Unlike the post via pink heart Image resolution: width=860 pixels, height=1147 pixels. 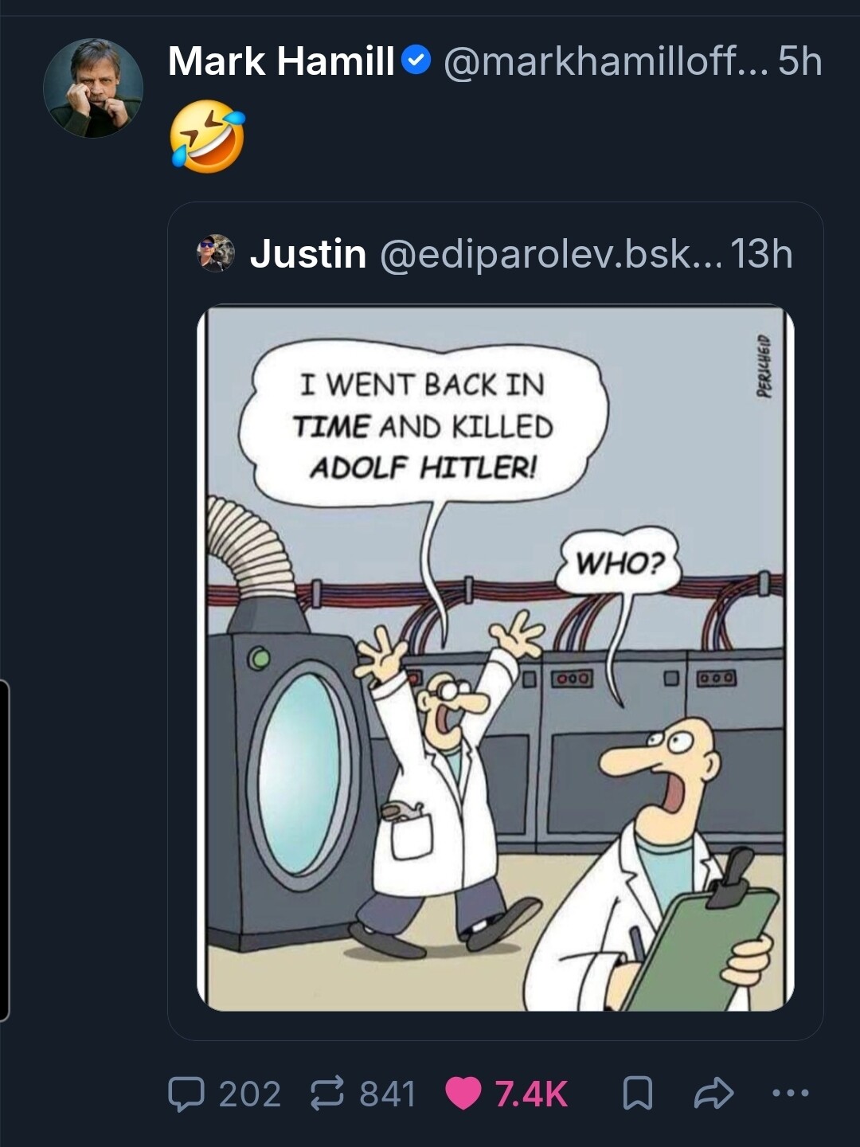tap(463, 1094)
